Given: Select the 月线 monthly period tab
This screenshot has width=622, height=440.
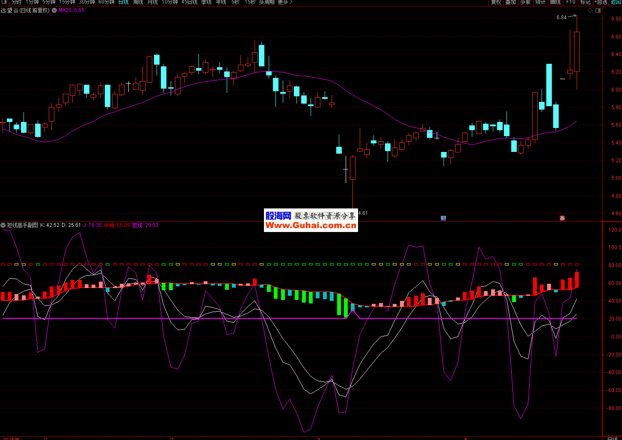Looking at the screenshot, I should [153, 2].
